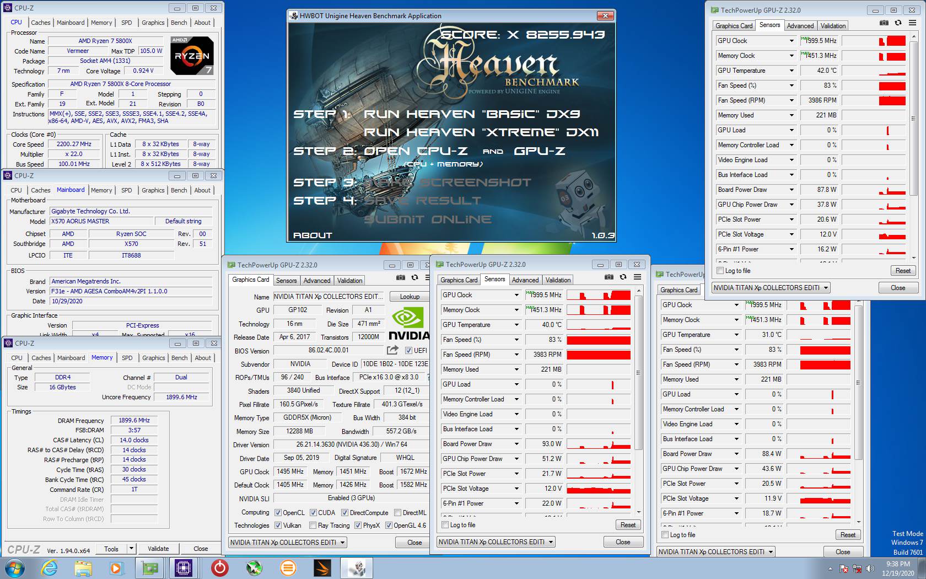Open GPU Temperature dropdown in top-right GPU-Z

[792, 71]
